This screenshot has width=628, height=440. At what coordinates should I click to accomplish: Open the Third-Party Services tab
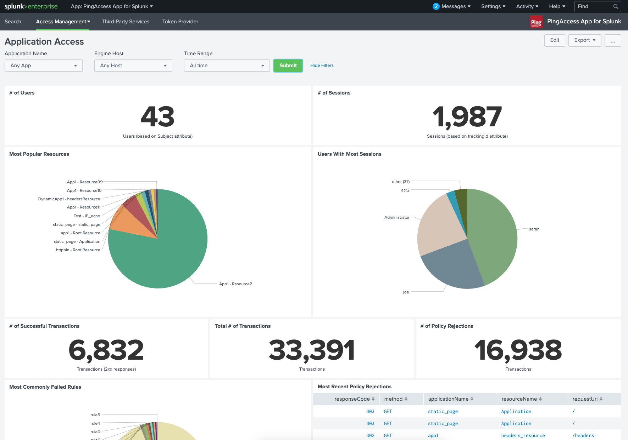pyautogui.click(x=126, y=22)
